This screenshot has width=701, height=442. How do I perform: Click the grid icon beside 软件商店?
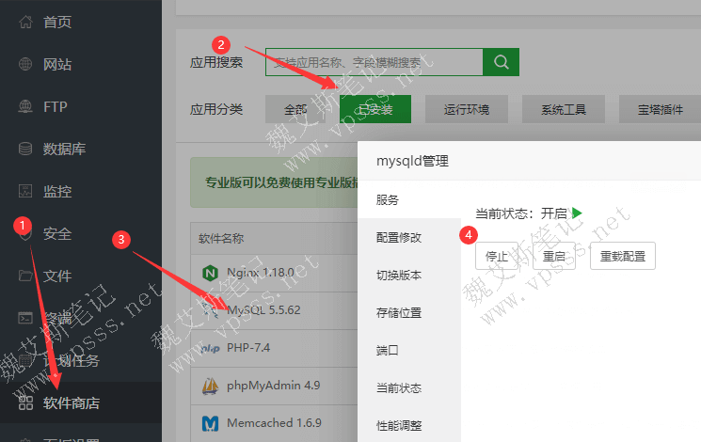[x=25, y=403]
